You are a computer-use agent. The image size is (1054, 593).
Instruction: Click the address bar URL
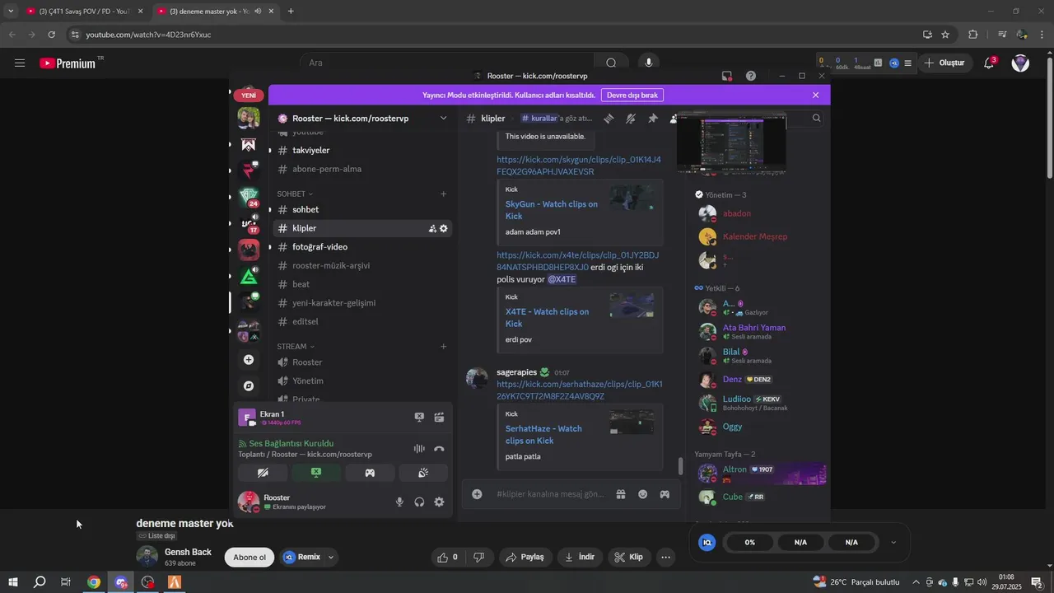point(148,35)
